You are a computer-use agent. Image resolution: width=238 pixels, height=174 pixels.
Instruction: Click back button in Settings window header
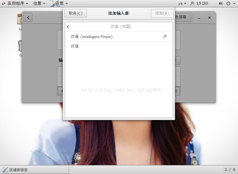[x=28, y=18]
